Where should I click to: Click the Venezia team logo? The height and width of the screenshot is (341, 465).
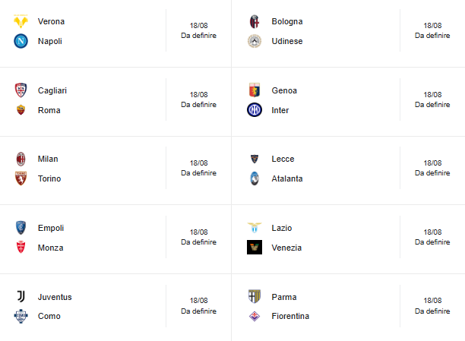(255, 248)
